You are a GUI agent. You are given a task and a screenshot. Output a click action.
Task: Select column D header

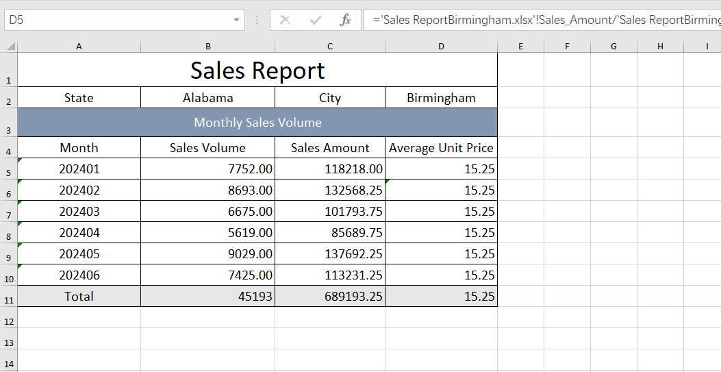click(x=442, y=47)
